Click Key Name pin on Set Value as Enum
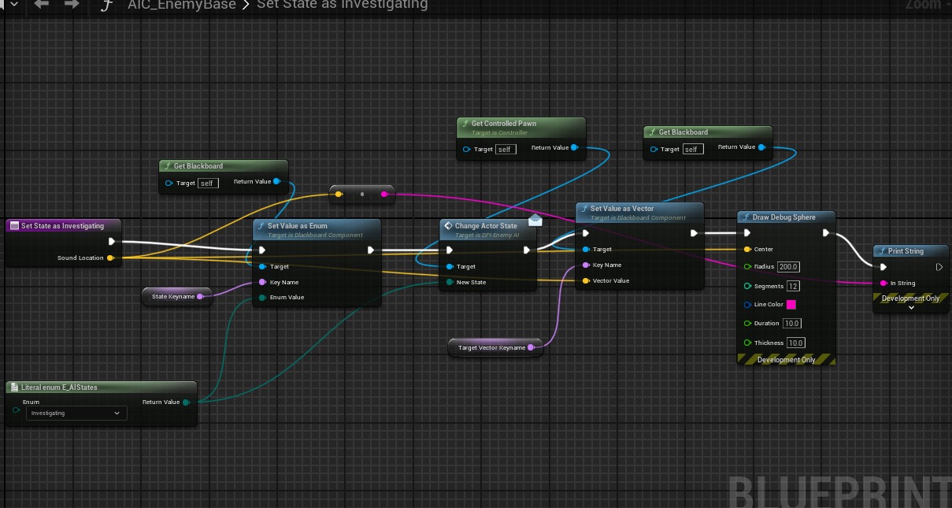The width and height of the screenshot is (952, 508). coord(262,282)
